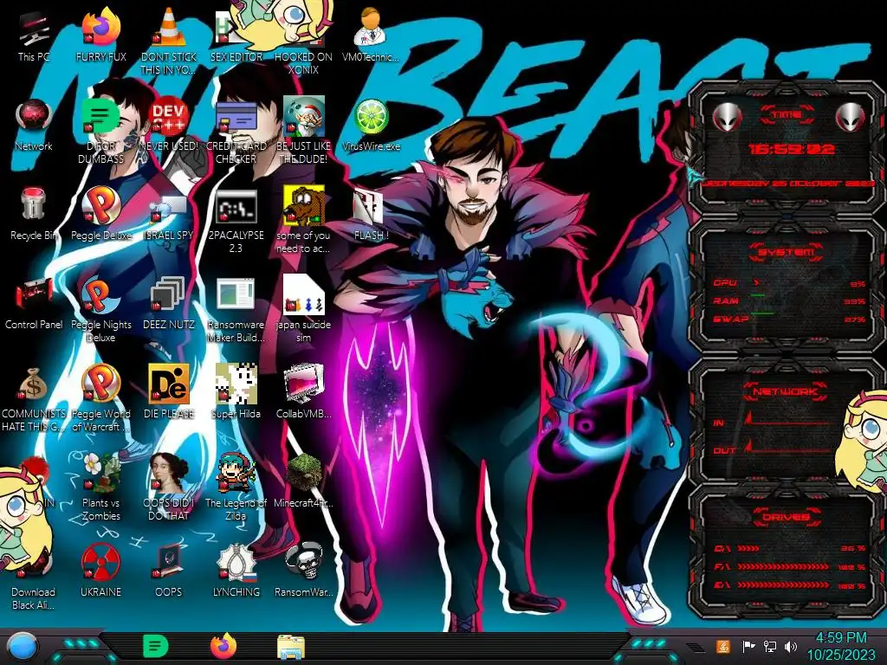Viewport: 887px width, 665px height.
Task: Select the CREDIT CARD CHECKER shortcut
Action: (236, 132)
